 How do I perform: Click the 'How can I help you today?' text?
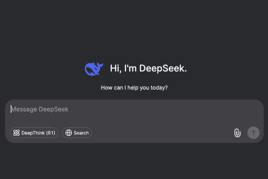pyautogui.click(x=134, y=88)
